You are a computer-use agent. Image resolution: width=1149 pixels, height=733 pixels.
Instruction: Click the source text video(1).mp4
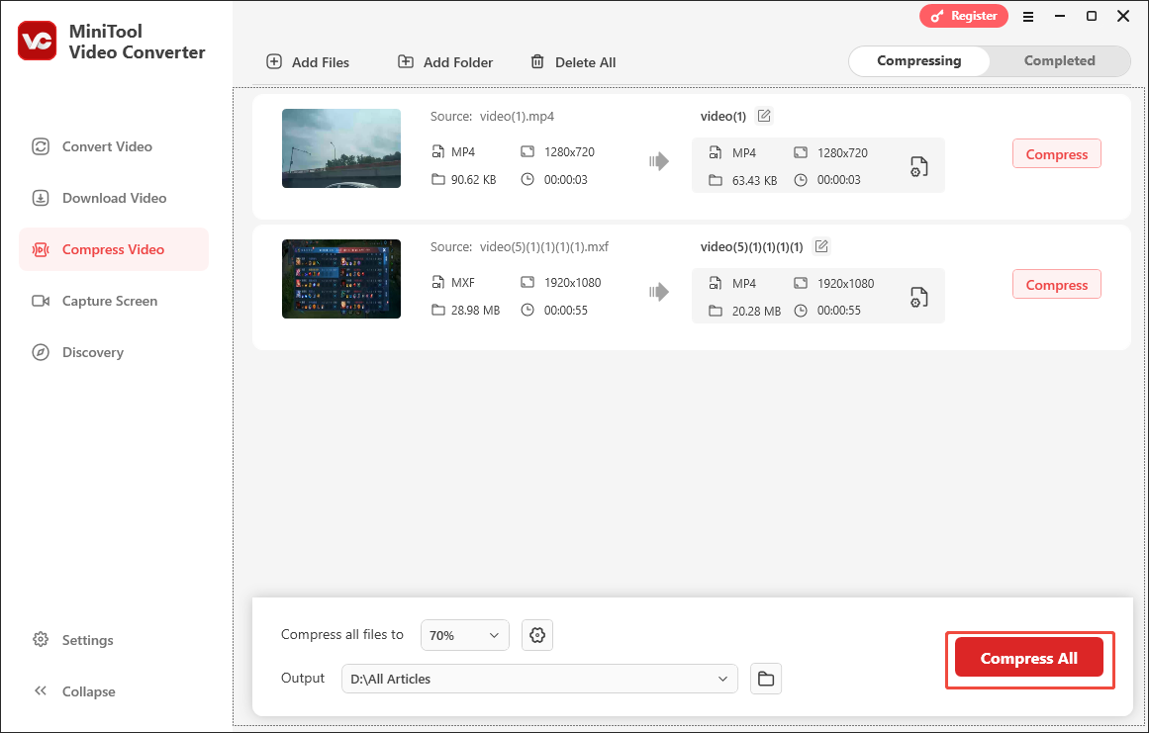(x=518, y=116)
